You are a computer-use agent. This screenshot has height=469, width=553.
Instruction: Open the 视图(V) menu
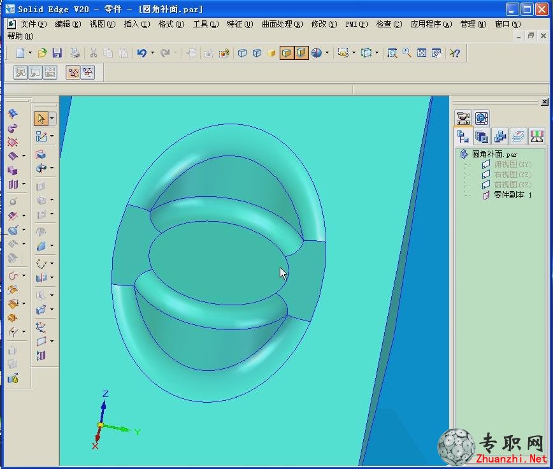tap(103, 24)
